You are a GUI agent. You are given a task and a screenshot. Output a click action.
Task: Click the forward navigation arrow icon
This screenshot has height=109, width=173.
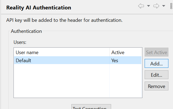[x=156, y=6]
